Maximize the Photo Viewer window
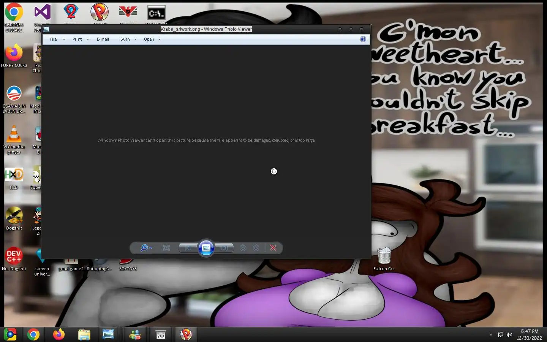Screen dimensions: 547x342 (x=351, y=29)
